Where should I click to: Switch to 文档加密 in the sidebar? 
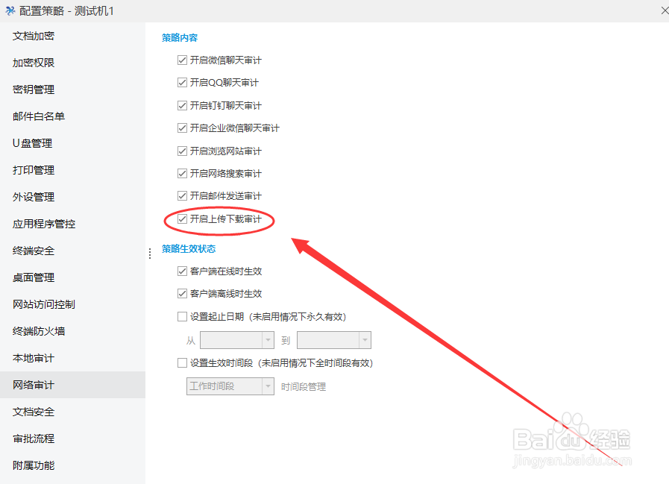point(34,35)
